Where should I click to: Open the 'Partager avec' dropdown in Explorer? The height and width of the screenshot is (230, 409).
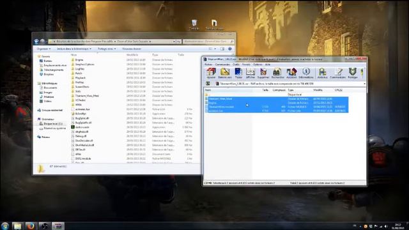(x=107, y=49)
